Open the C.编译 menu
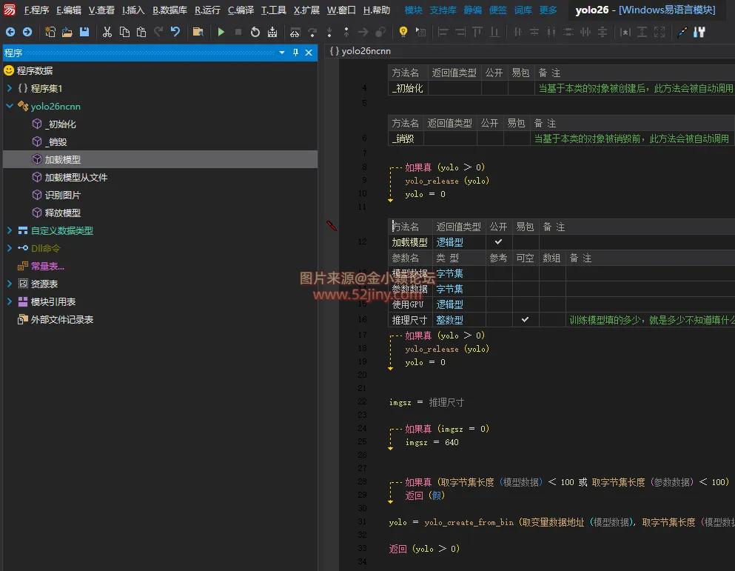Image resolution: width=735 pixels, height=571 pixels. click(241, 10)
